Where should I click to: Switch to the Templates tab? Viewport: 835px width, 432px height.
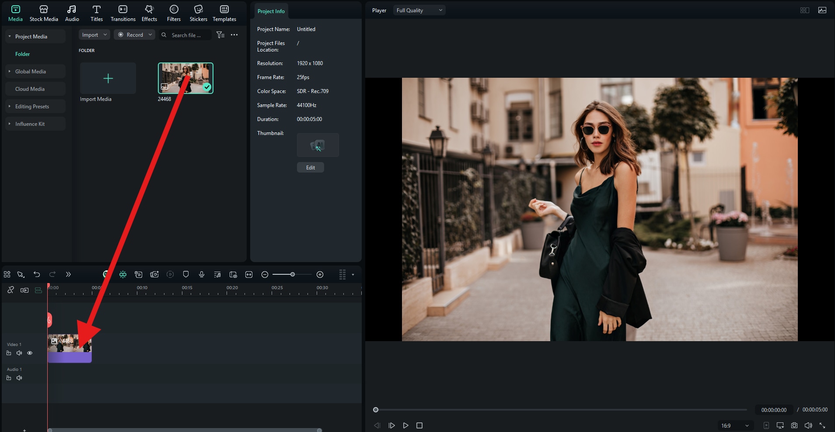click(x=224, y=13)
